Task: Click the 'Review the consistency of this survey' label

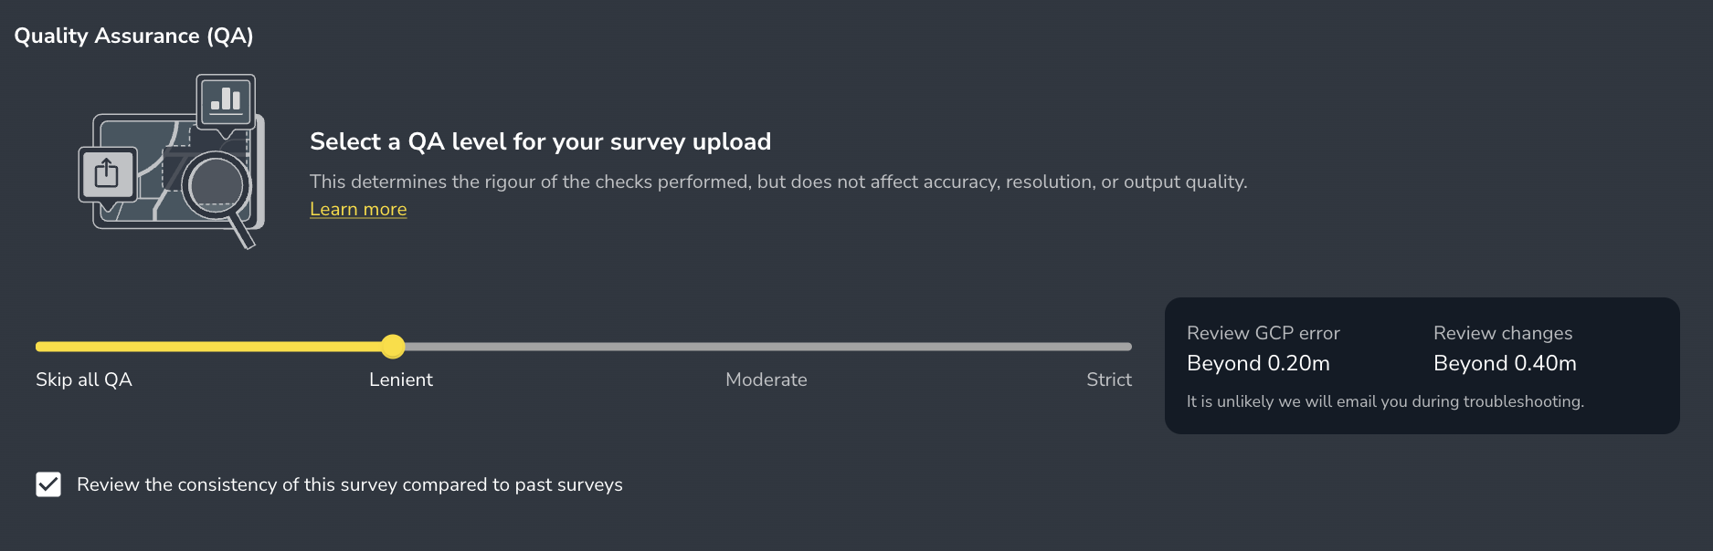Action: [x=350, y=484]
